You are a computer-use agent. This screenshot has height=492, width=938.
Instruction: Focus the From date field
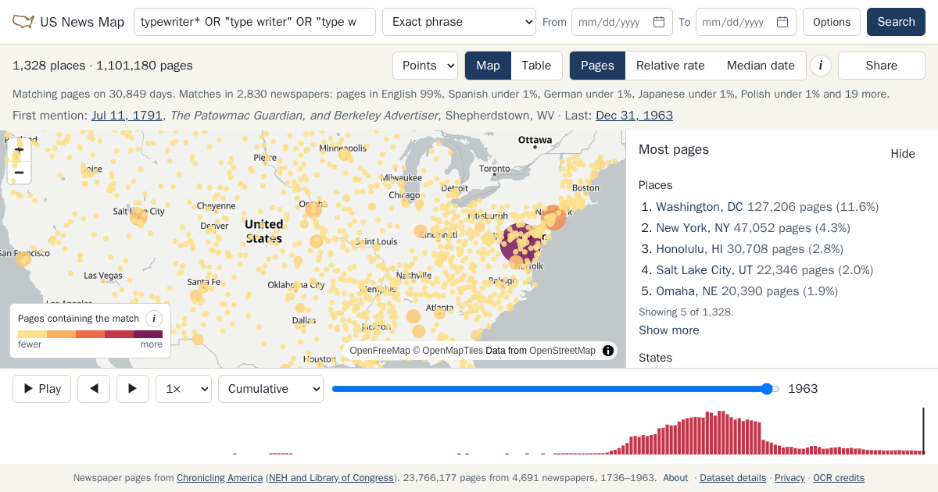tap(622, 22)
